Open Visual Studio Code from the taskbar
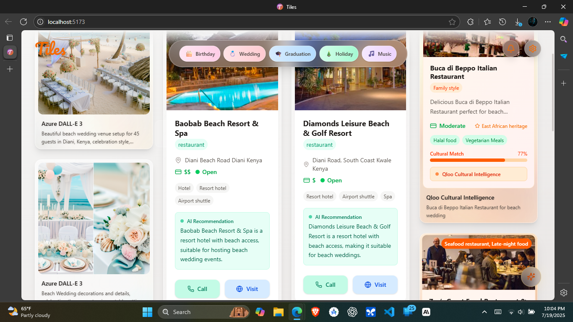The width and height of the screenshot is (573, 322). click(x=389, y=312)
